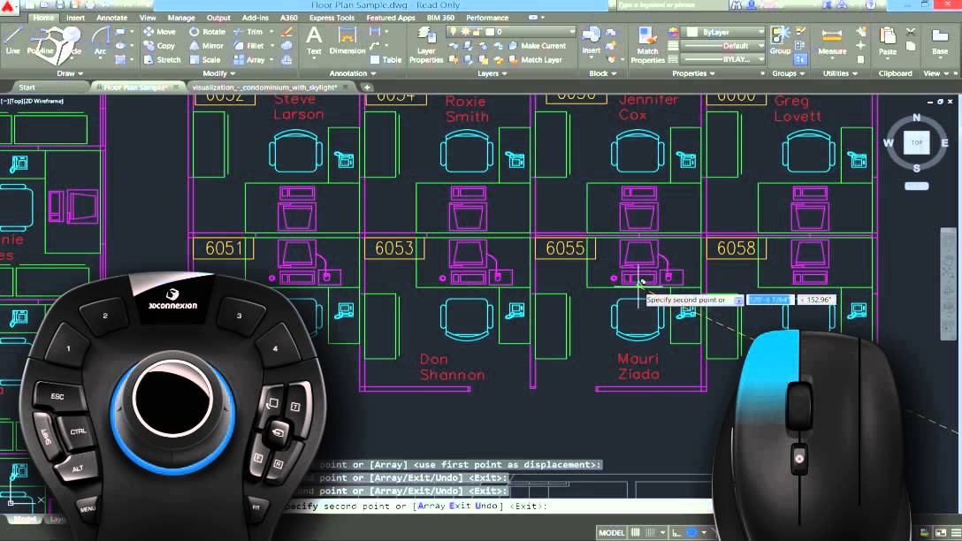This screenshot has height=541, width=962.
Task: Activate the Mirror tool
Action: click(x=207, y=45)
